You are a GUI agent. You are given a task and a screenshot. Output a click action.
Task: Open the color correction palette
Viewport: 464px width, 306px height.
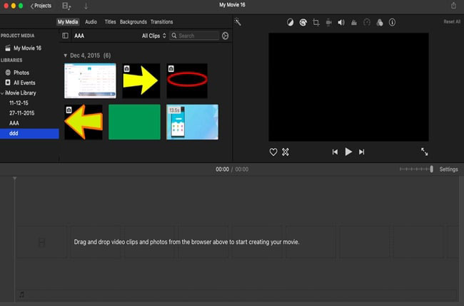click(303, 23)
